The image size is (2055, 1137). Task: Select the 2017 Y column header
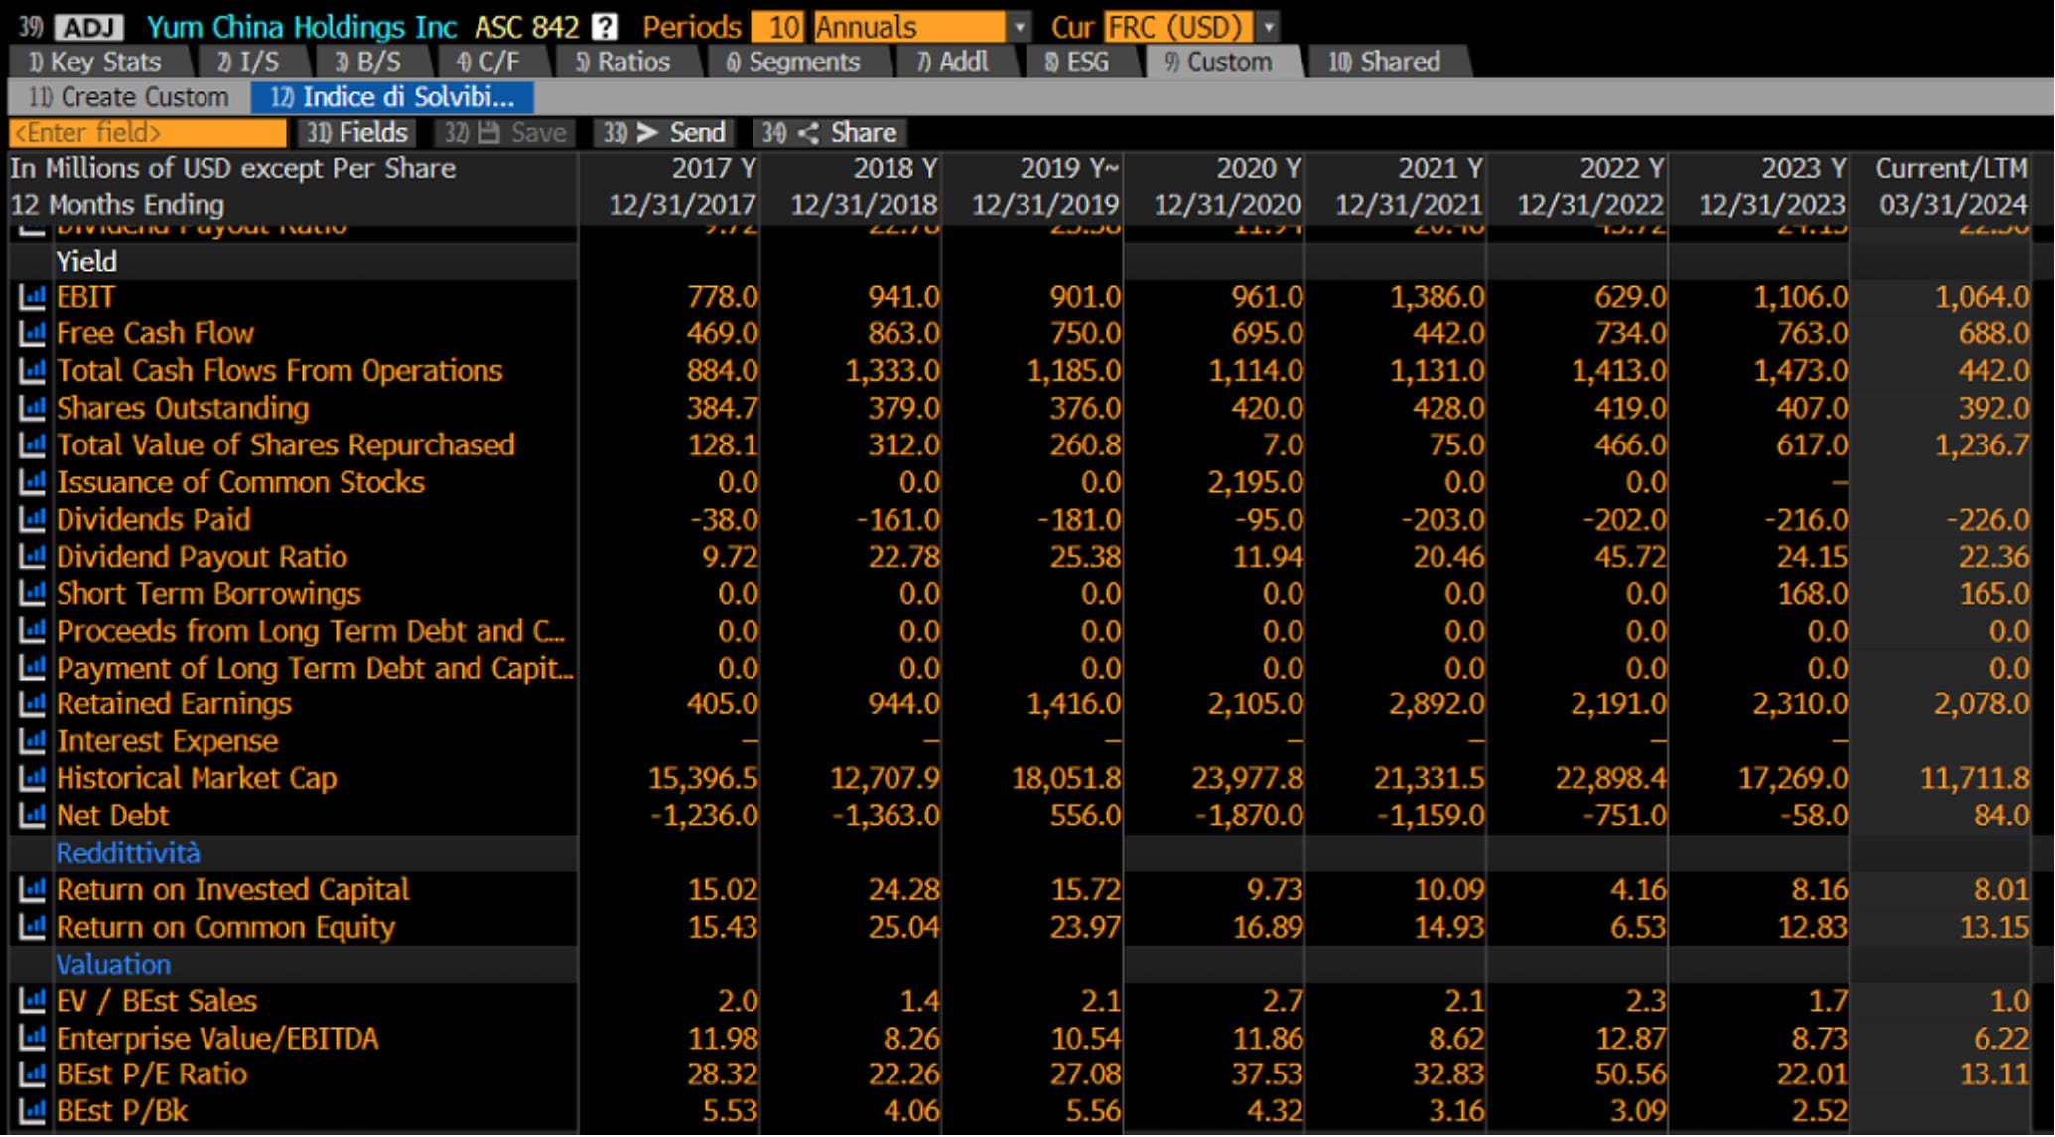[x=714, y=169]
